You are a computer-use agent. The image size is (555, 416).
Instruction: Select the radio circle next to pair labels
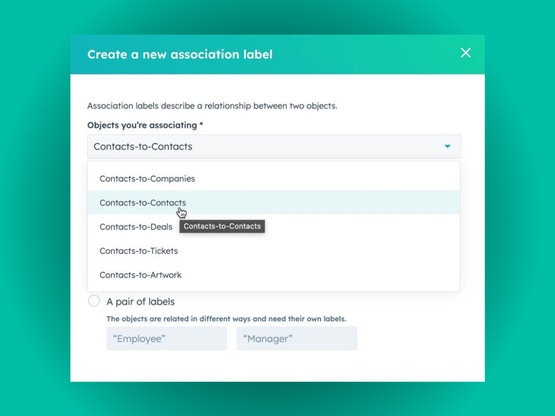[94, 301]
